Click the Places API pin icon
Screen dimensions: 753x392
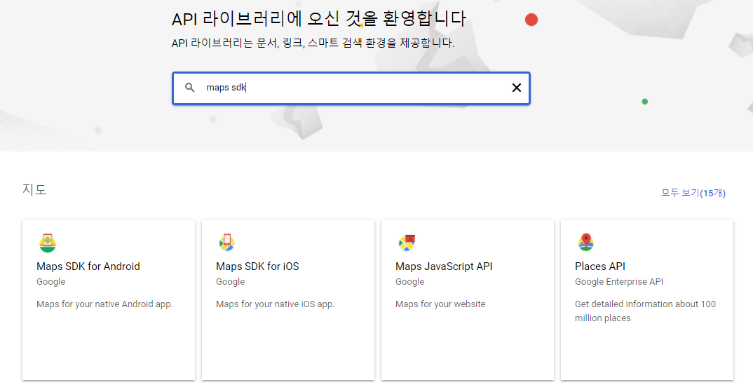click(x=586, y=243)
